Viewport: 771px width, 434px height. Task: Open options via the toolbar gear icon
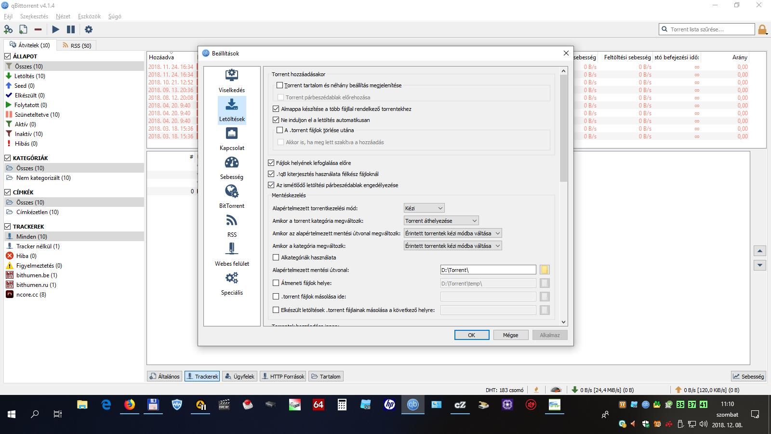89,29
